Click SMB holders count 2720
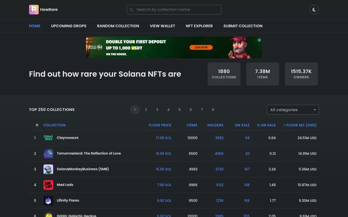Viewport: 348px width, 217px height. pos(219,169)
